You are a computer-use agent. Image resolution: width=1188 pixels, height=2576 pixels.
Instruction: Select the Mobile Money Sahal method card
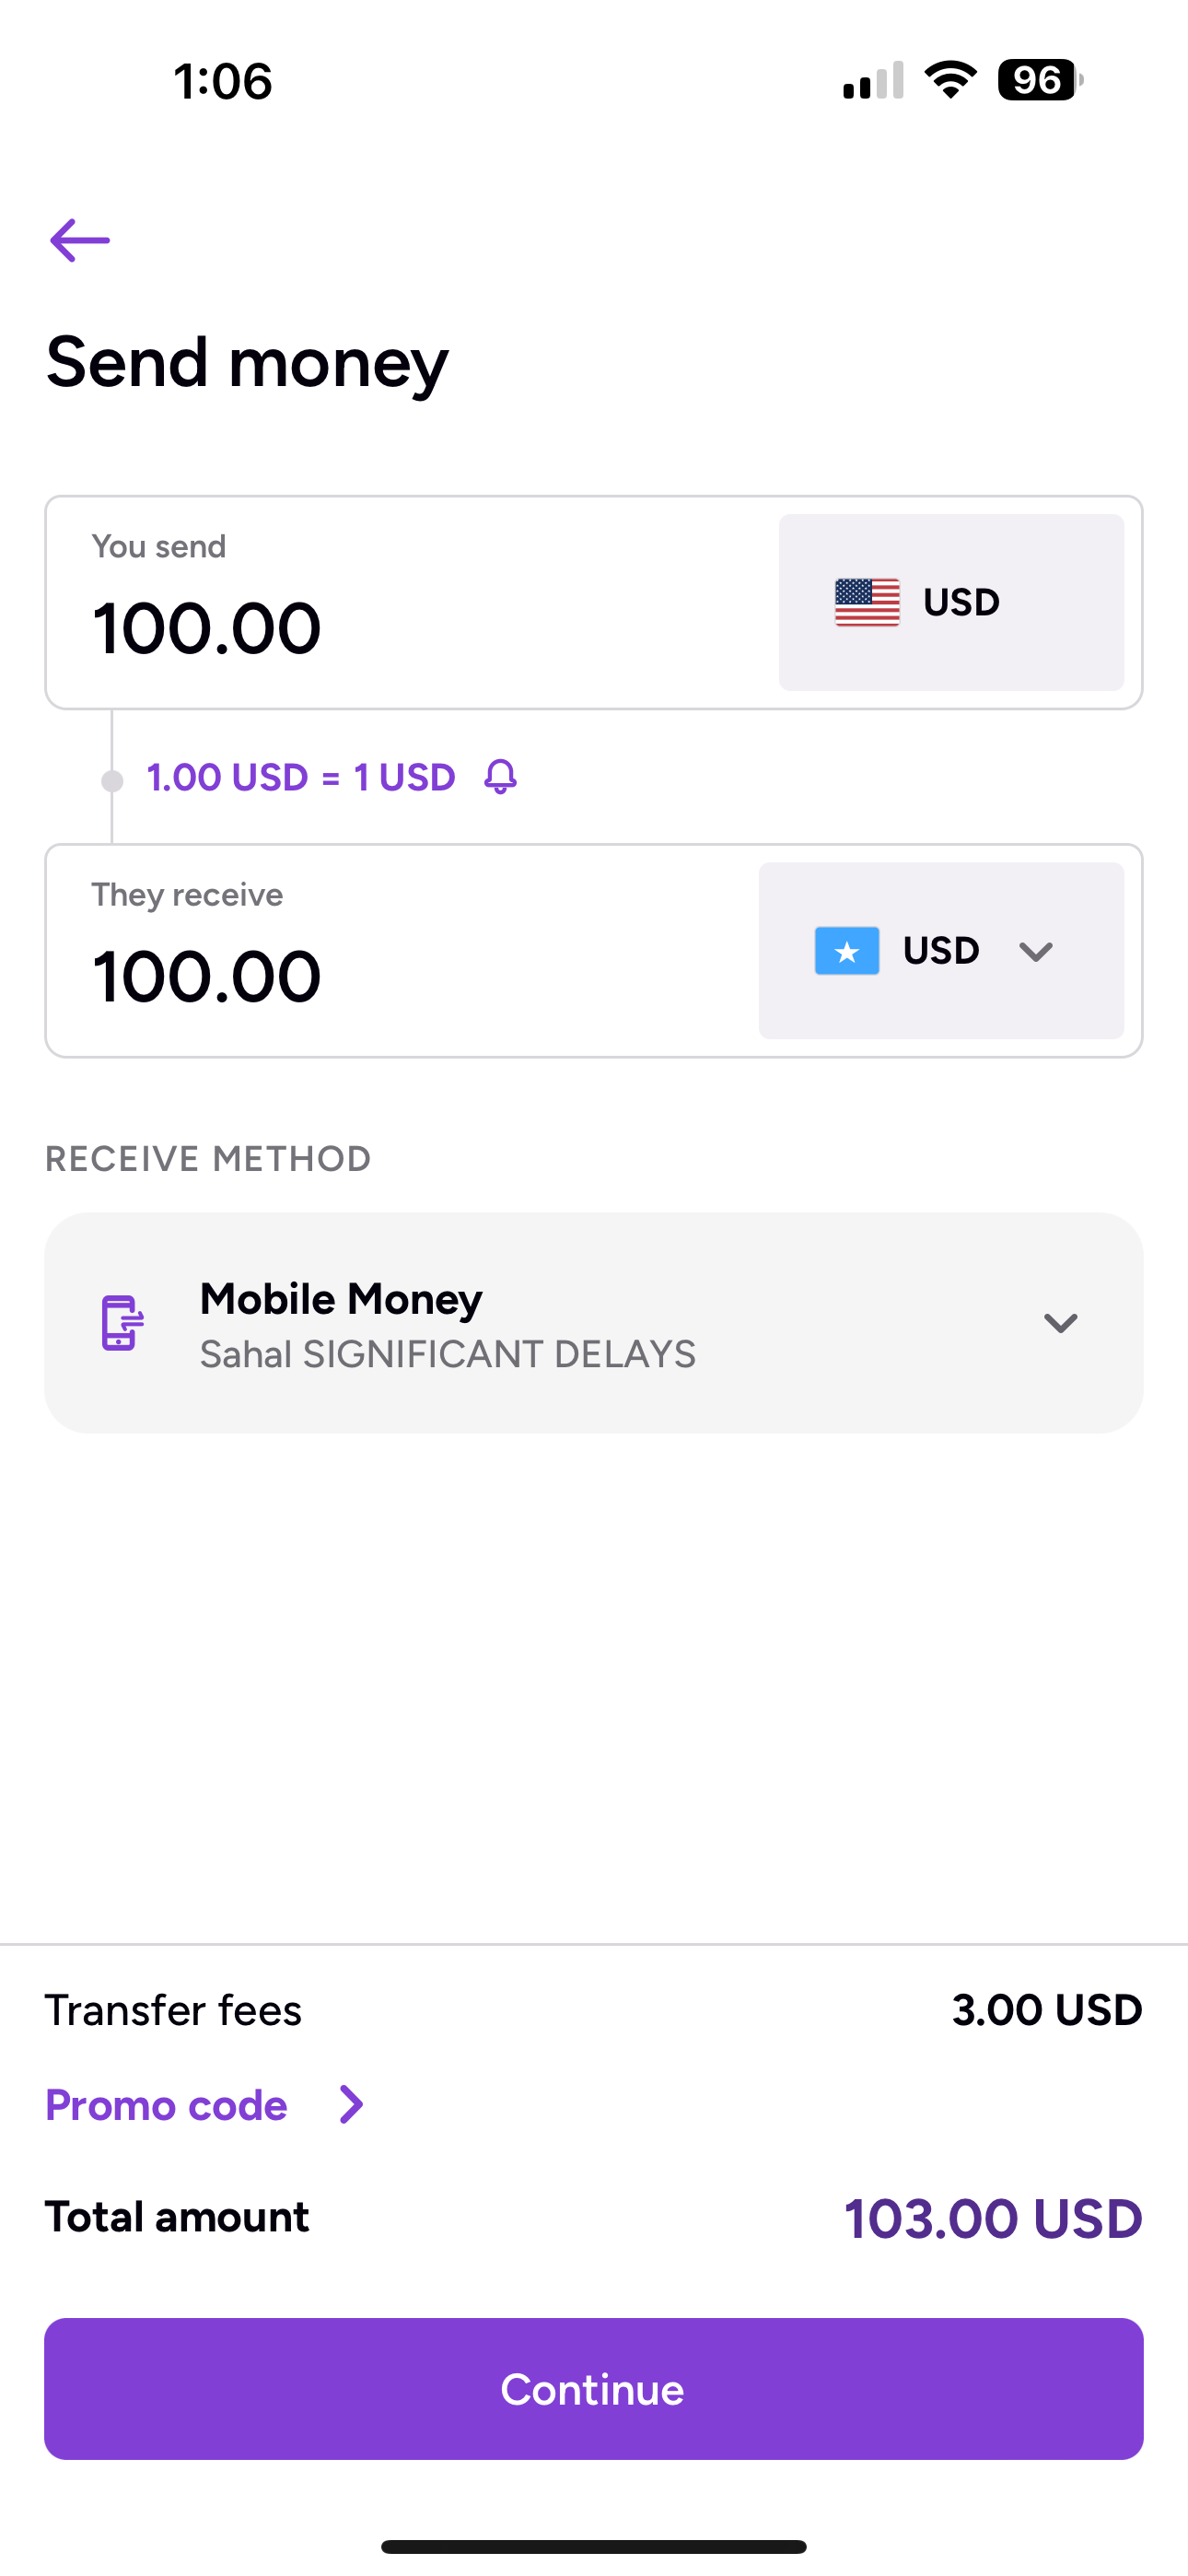click(x=594, y=1322)
